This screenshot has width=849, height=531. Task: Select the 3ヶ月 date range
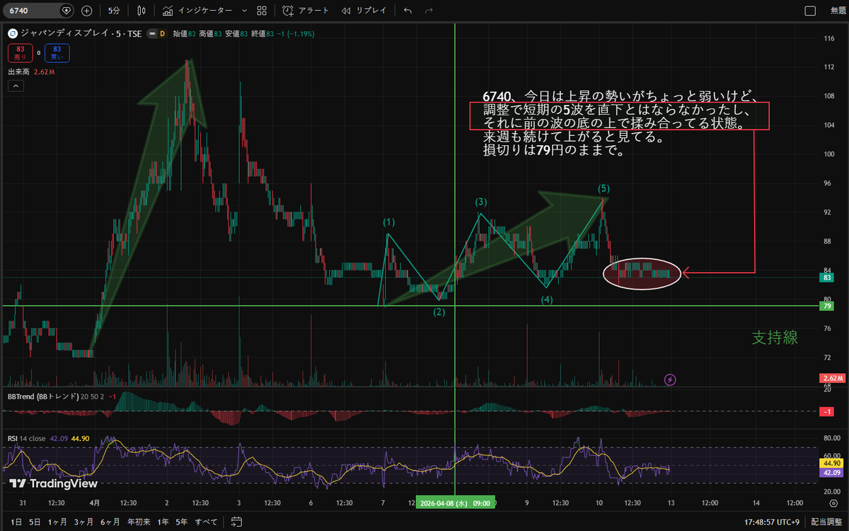(x=84, y=522)
